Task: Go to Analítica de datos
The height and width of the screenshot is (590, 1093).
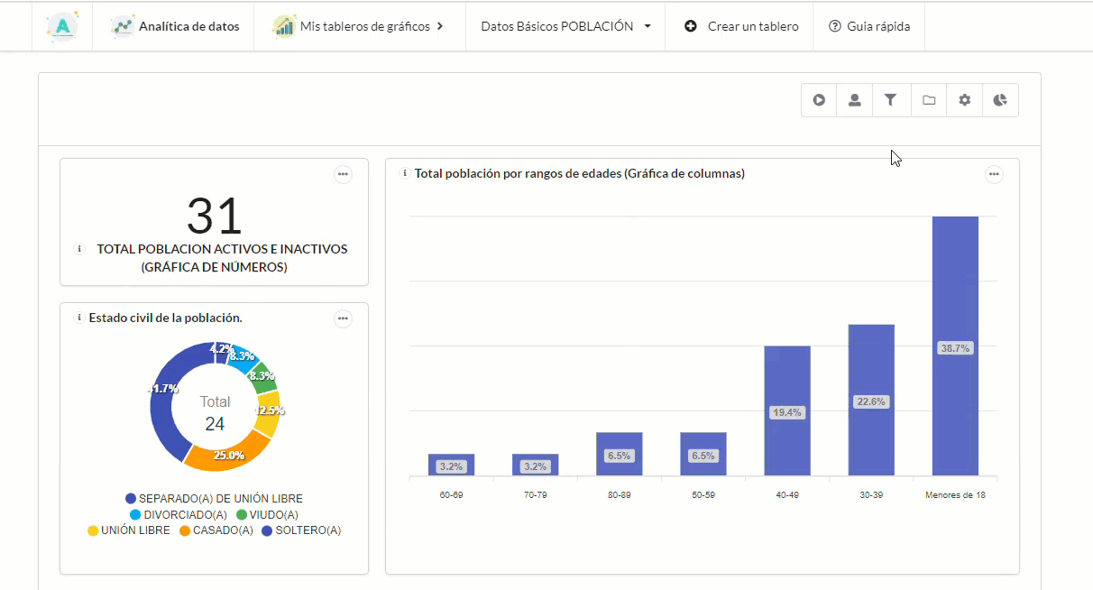Action: click(176, 26)
